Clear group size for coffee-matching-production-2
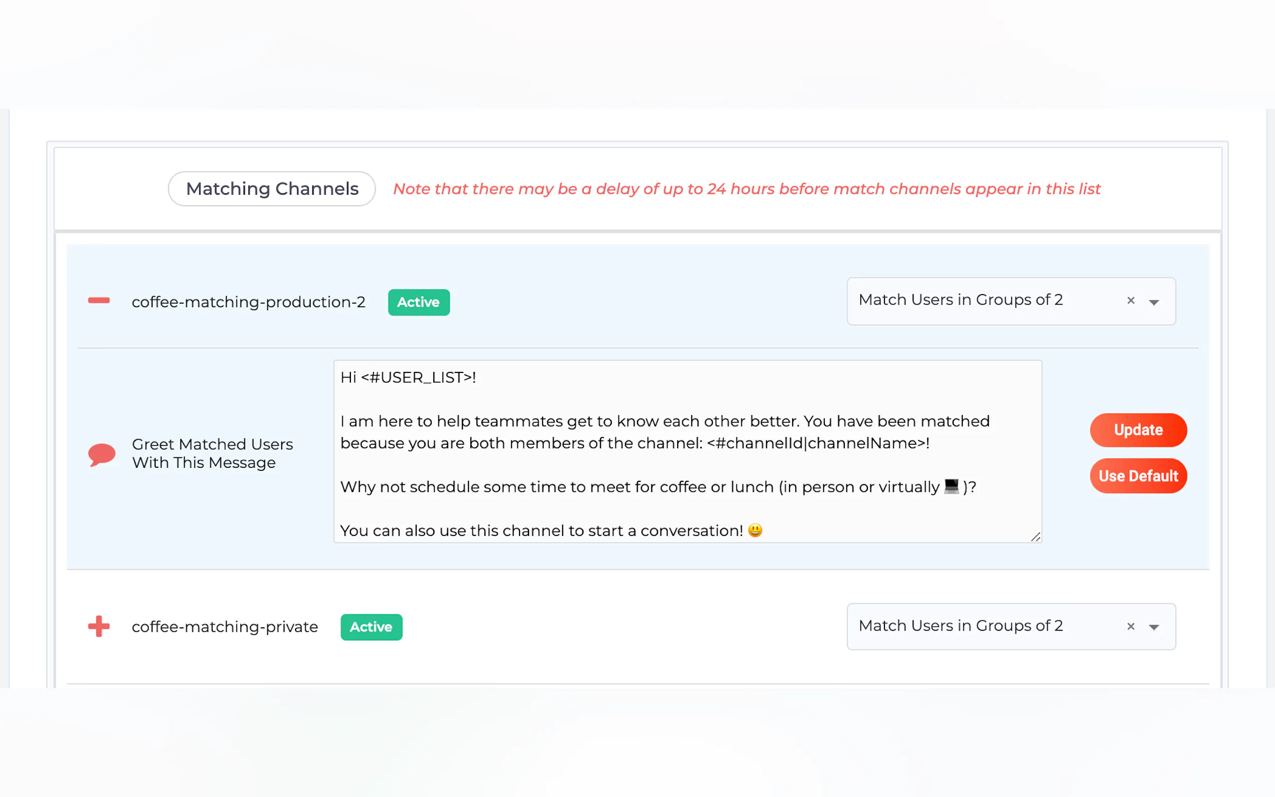The width and height of the screenshot is (1275, 797). tap(1130, 301)
